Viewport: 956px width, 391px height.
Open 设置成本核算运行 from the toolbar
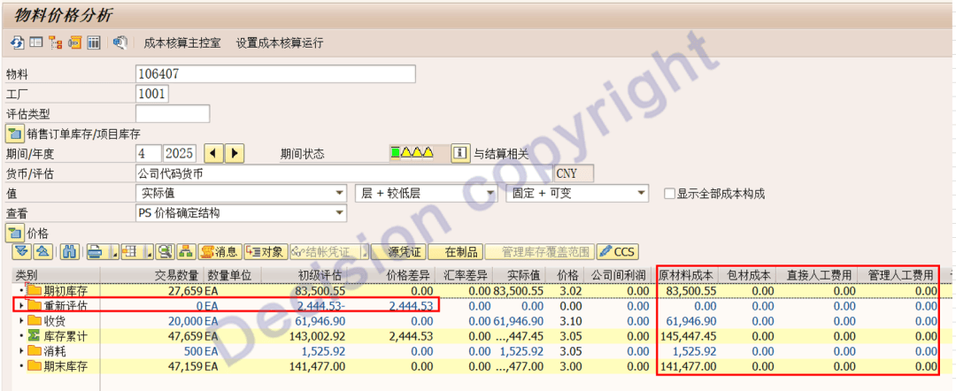tap(280, 42)
